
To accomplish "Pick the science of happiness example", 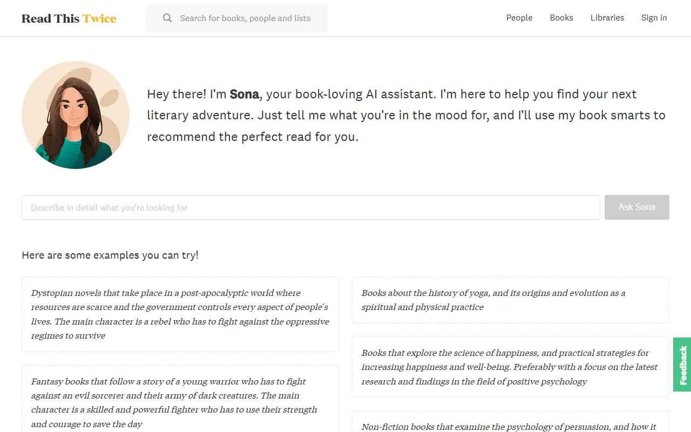I will point(510,367).
